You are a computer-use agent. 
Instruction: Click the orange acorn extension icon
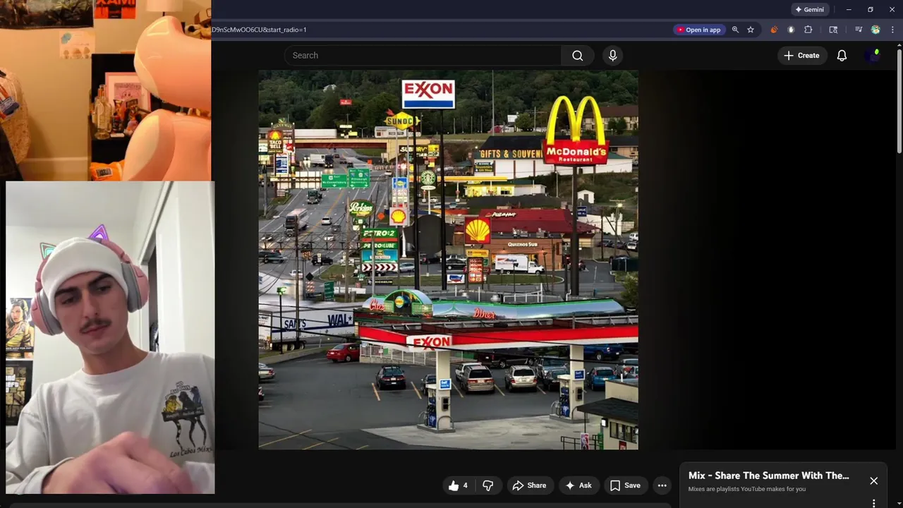click(774, 30)
